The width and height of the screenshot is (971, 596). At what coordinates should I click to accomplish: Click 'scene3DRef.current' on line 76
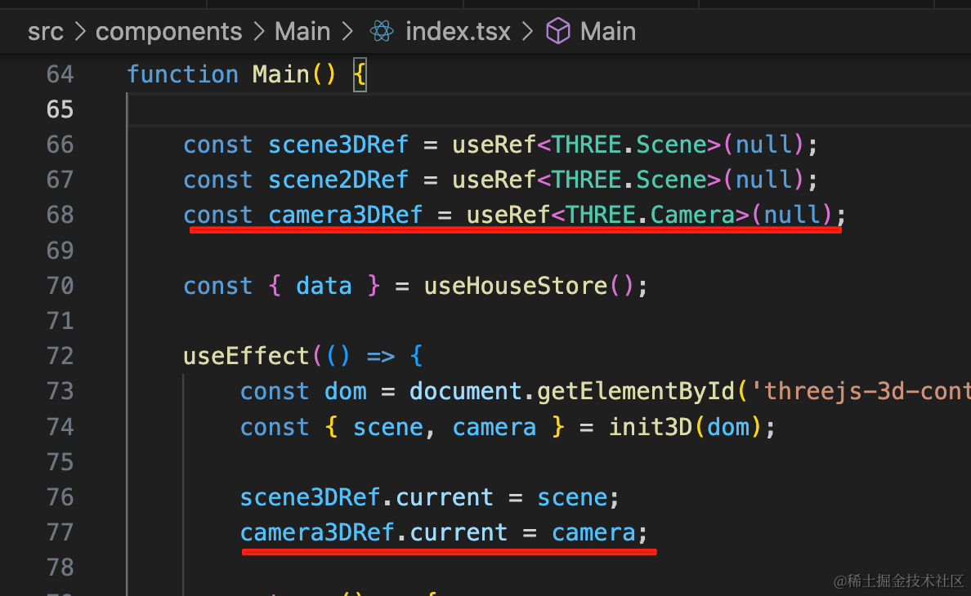pyautogui.click(x=367, y=498)
